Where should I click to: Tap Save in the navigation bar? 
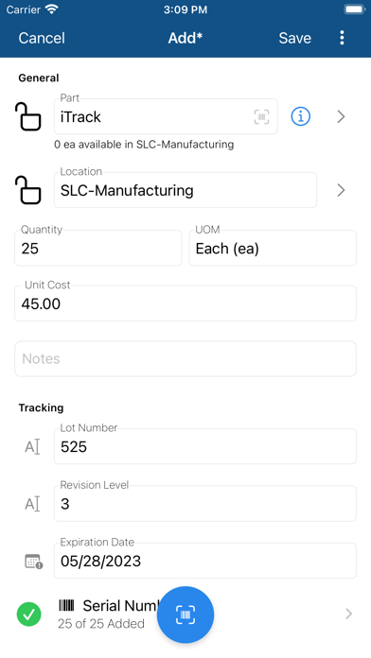pos(295,38)
